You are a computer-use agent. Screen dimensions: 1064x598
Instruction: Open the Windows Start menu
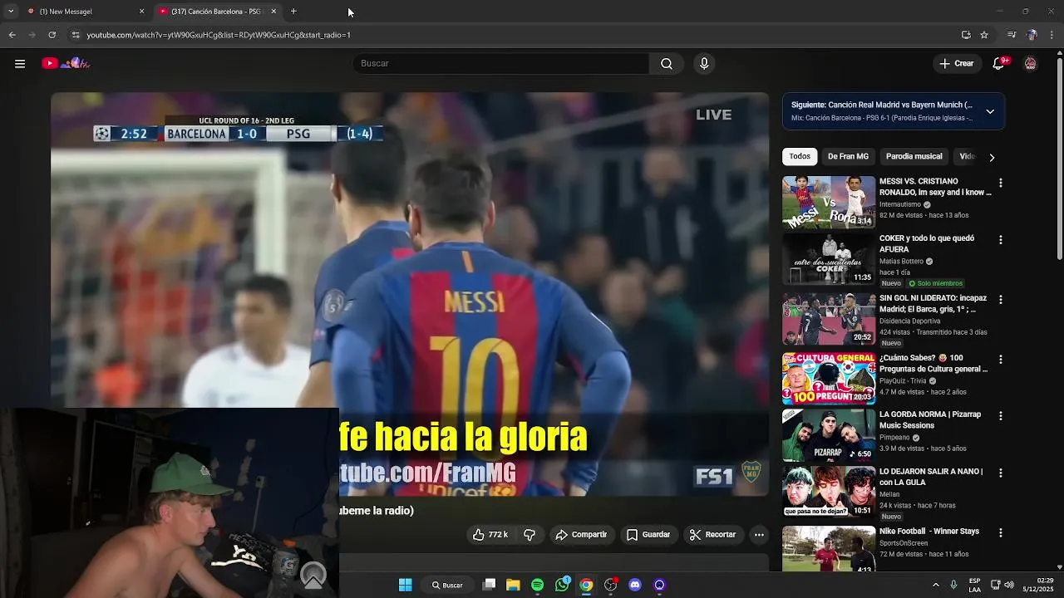[x=405, y=585]
